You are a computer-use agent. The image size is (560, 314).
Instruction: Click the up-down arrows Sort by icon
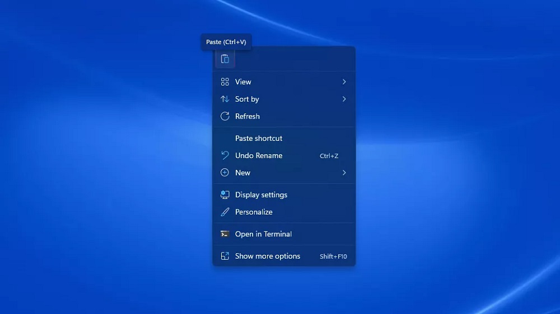coord(225,99)
